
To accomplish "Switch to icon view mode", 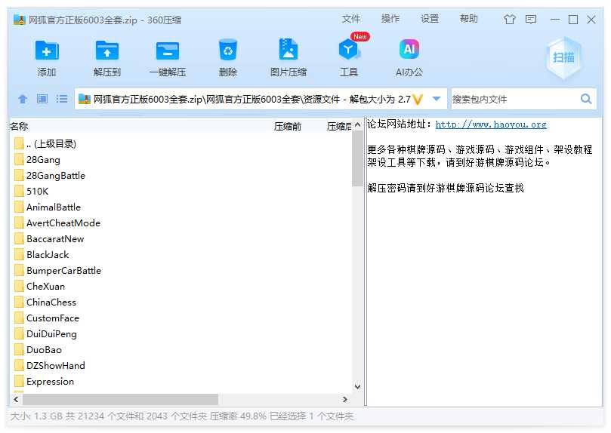I will pyautogui.click(x=42, y=99).
